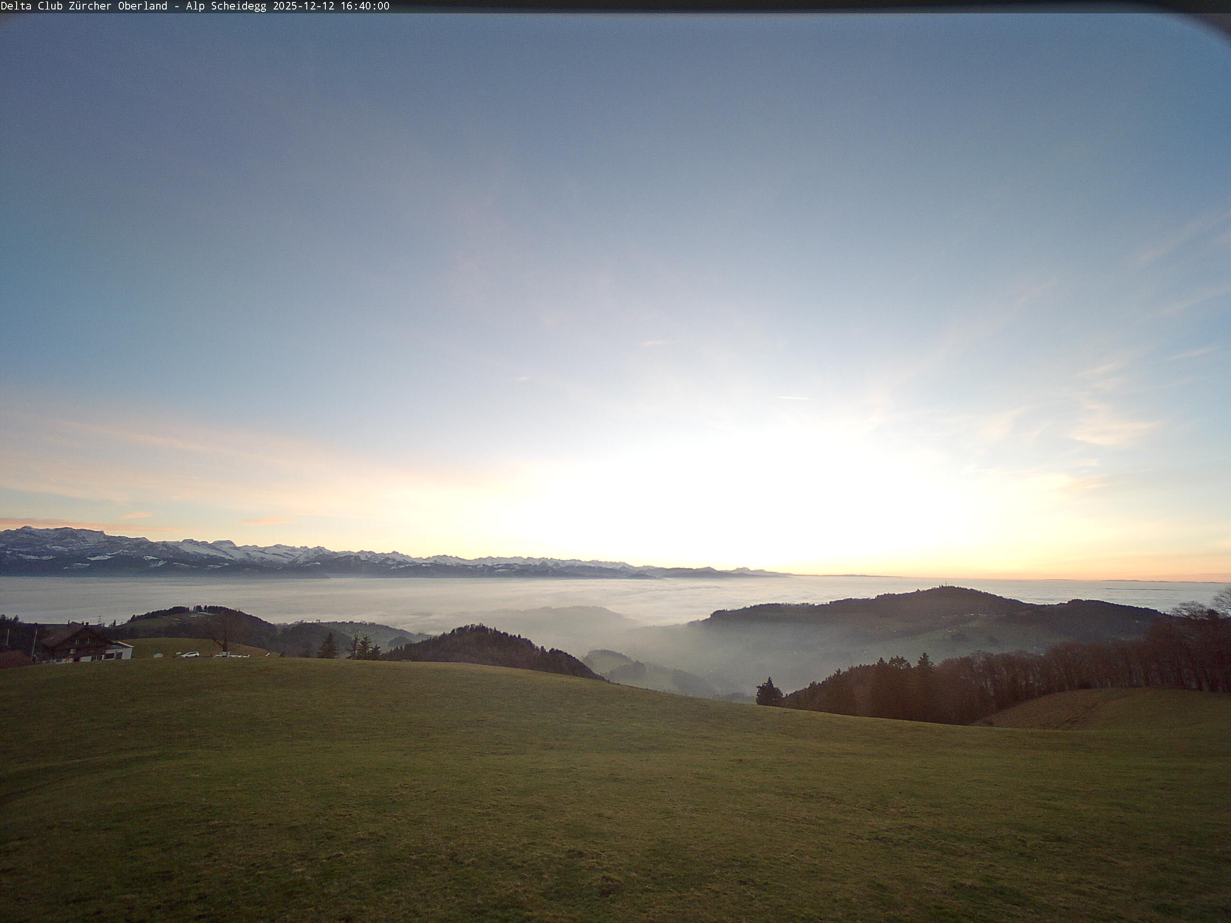Click the group of conifers mid-left

(x=356, y=647)
